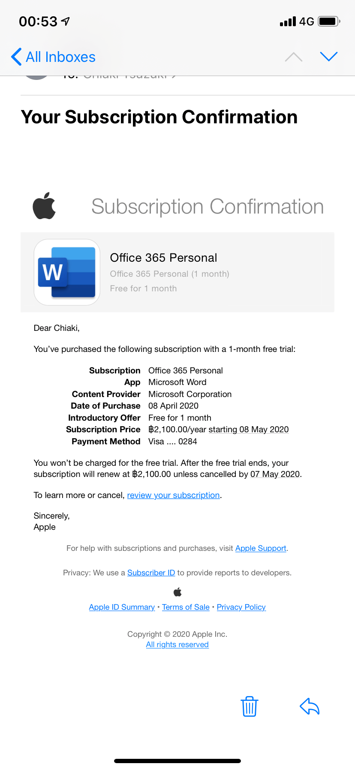Open the Apple ID Summary link

(122, 607)
